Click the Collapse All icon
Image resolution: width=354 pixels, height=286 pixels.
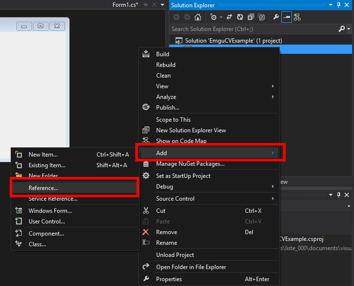tap(251, 17)
